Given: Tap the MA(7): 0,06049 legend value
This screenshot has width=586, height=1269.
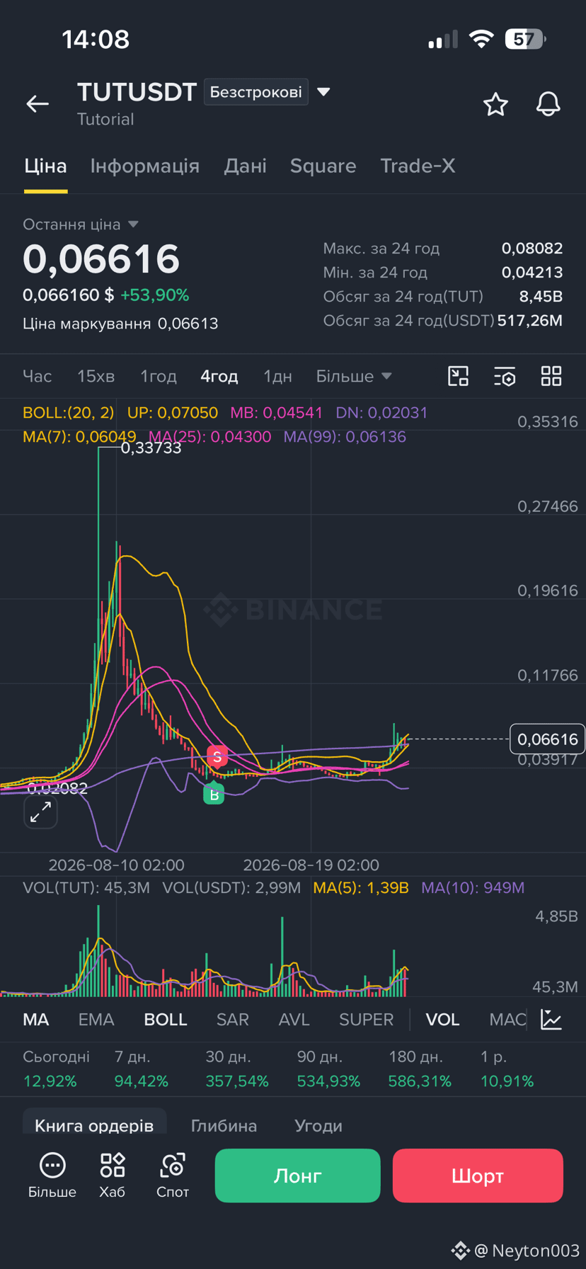Looking at the screenshot, I should [79, 437].
